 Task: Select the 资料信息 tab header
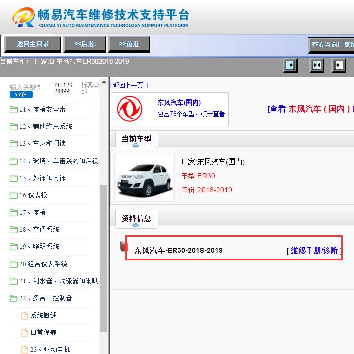136,219
